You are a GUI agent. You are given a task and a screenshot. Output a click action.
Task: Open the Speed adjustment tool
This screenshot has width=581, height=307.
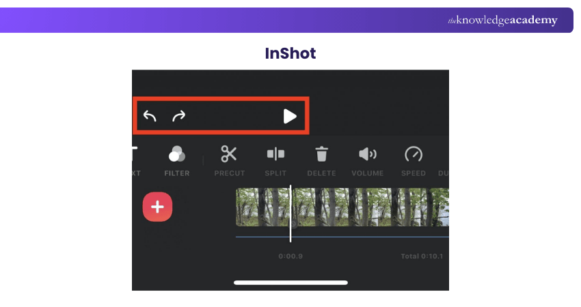coord(414,161)
